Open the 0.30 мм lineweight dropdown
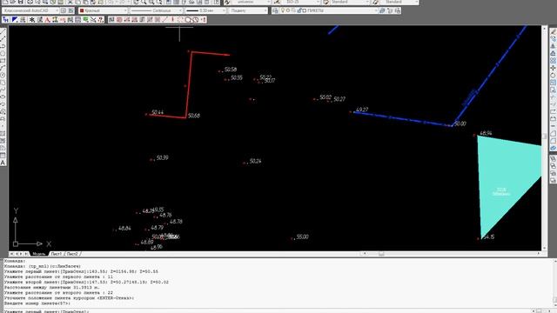The width and height of the screenshot is (557, 313). (x=205, y=10)
